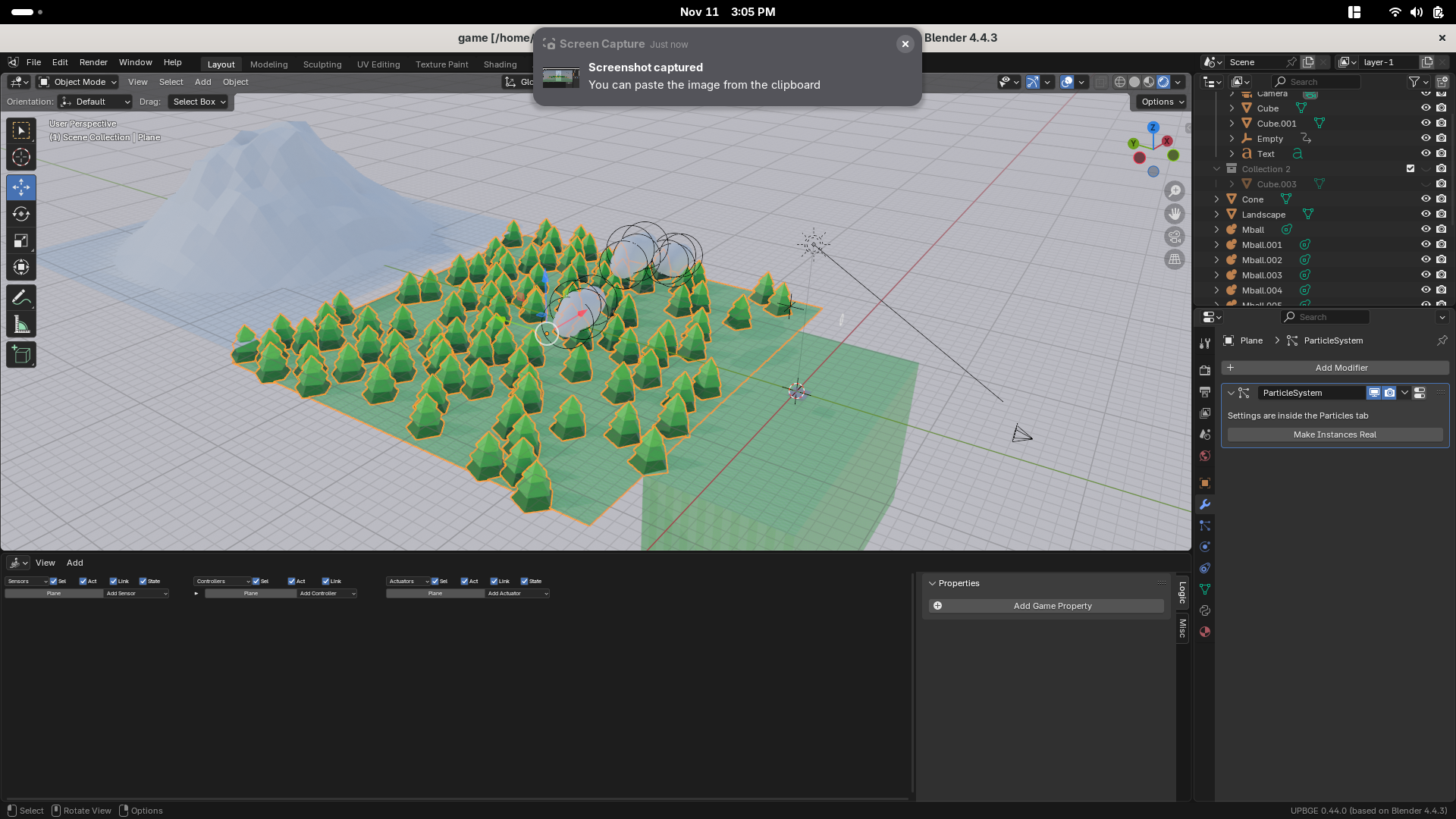Image resolution: width=1456 pixels, height=819 pixels.
Task: Select the Annotate pencil tool
Action: pos(21,297)
